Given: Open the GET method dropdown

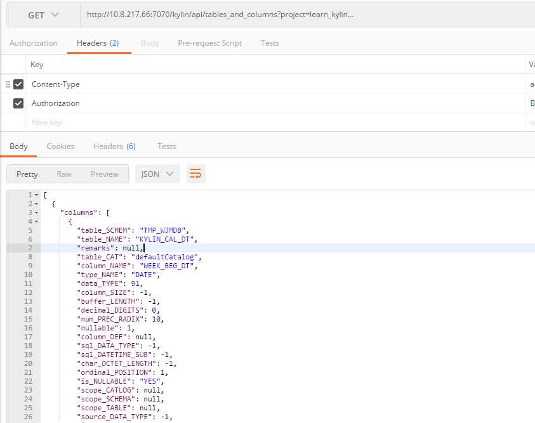Looking at the screenshot, I should 43,15.
